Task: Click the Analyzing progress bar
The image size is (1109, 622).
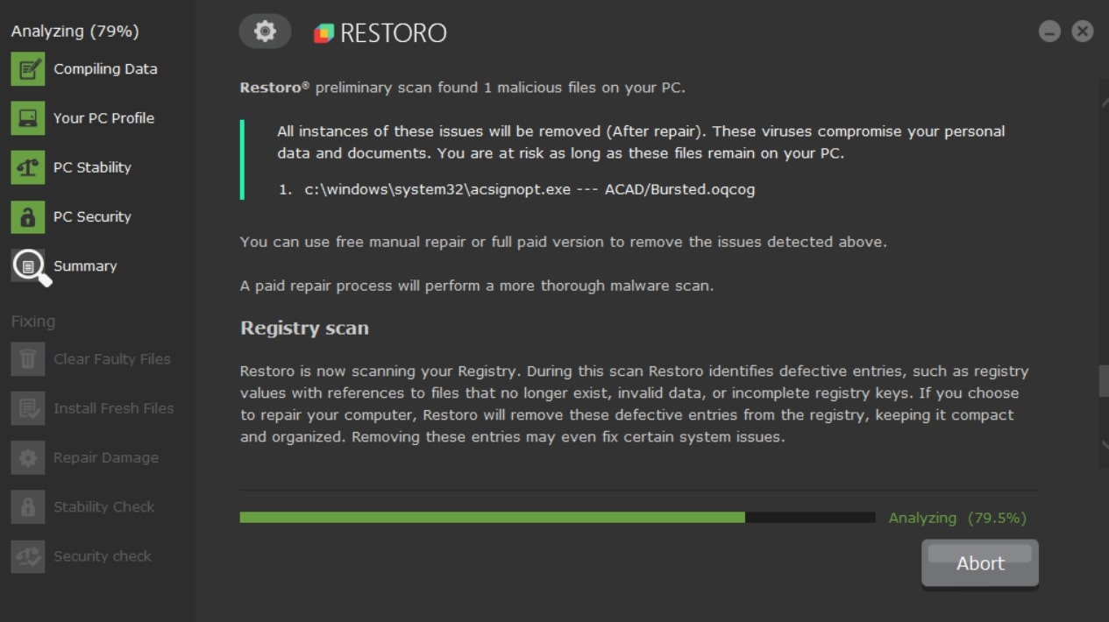Action: [558, 518]
